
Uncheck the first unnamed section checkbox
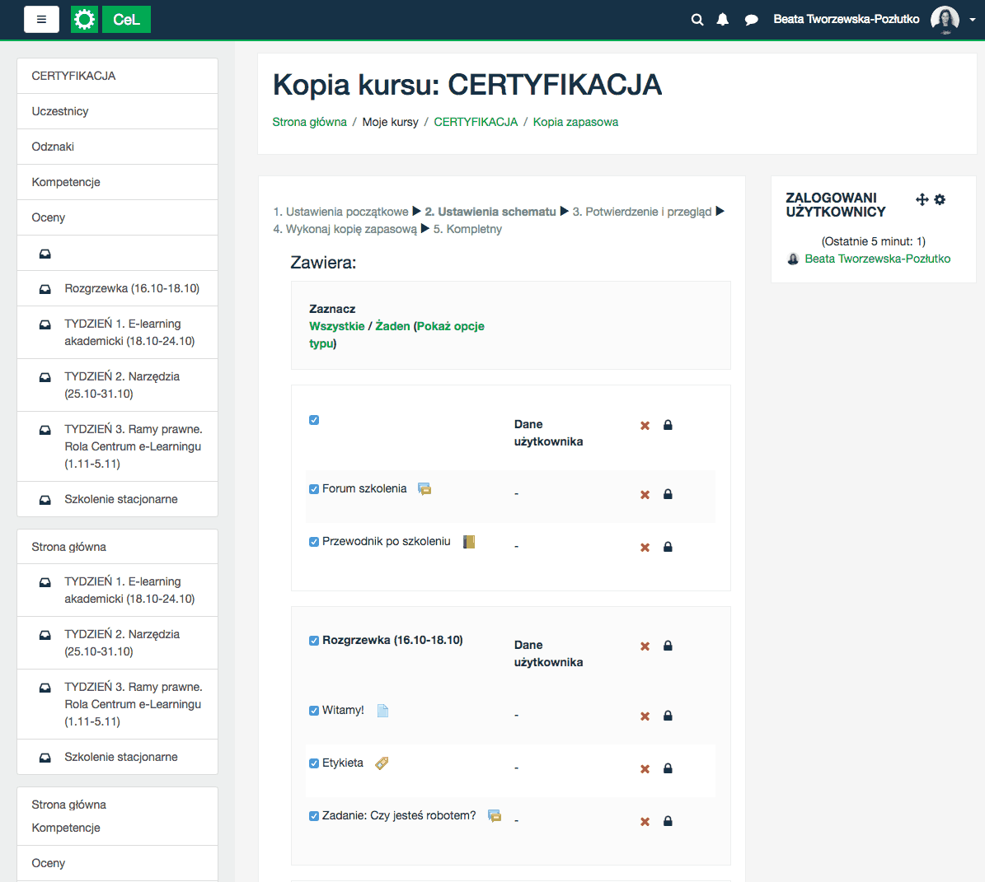[x=314, y=420]
